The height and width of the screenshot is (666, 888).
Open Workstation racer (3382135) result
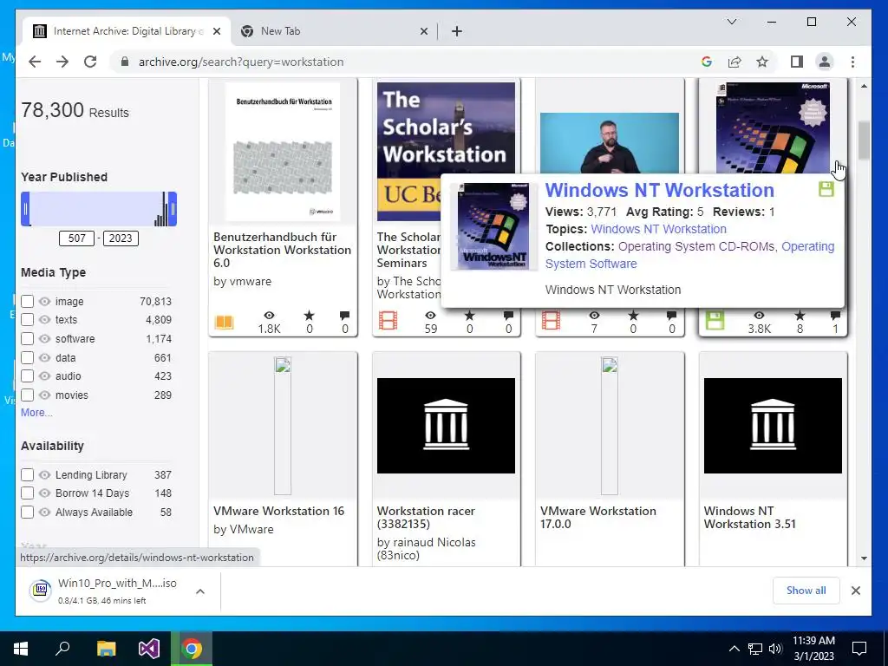click(426, 517)
